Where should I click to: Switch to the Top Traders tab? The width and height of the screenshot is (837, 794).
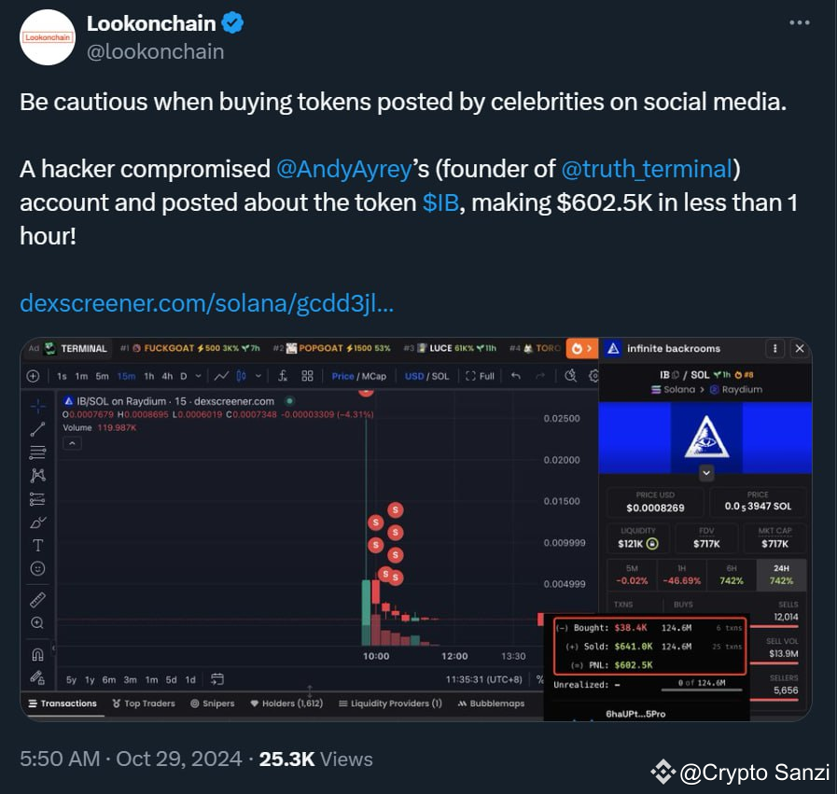[144, 703]
